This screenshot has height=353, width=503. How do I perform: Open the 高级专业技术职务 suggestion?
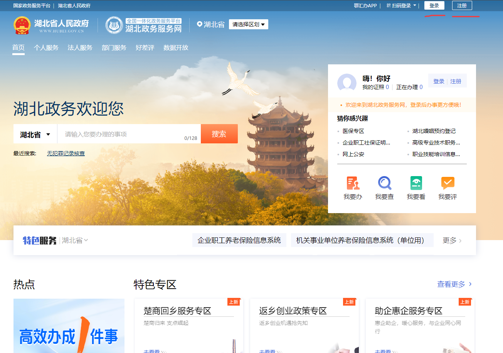pyautogui.click(x=436, y=143)
